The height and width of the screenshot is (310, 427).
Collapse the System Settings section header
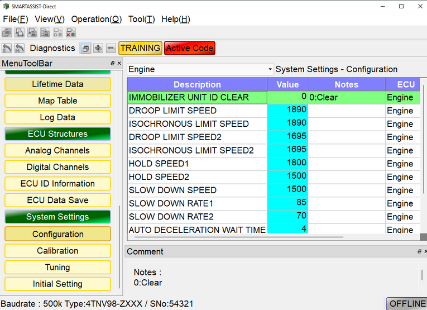click(57, 217)
